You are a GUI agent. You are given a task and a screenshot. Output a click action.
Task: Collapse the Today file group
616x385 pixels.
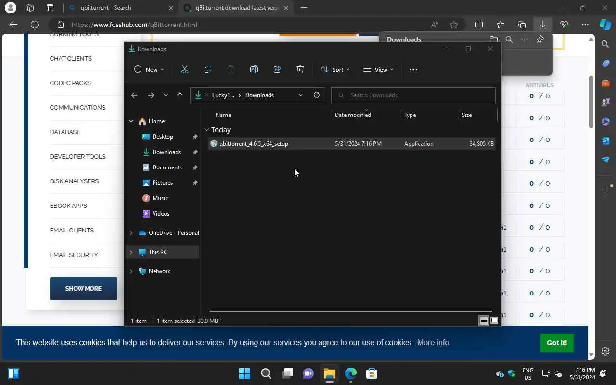(x=206, y=130)
